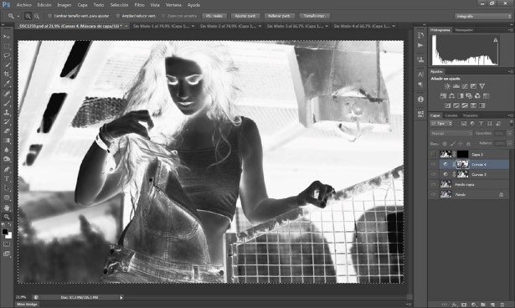Open the History panel icon

coord(420,35)
